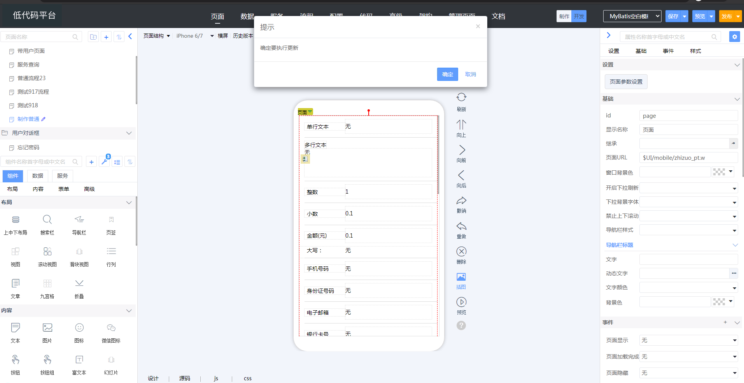
Task: Add the 富文本 rich text component
Action: pos(79,365)
